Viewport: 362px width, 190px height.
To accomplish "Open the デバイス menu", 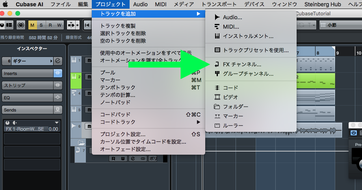I will tap(254, 4).
